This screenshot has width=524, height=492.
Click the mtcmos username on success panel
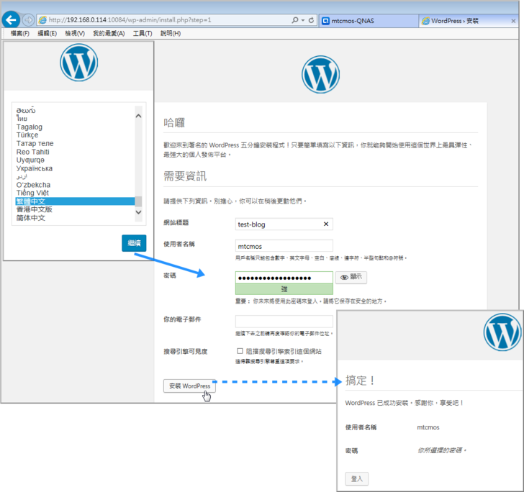click(428, 427)
